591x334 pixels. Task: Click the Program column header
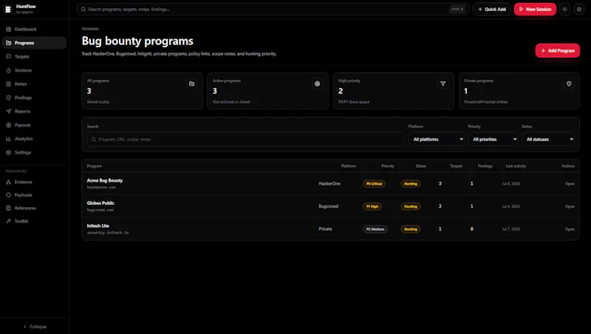point(95,166)
